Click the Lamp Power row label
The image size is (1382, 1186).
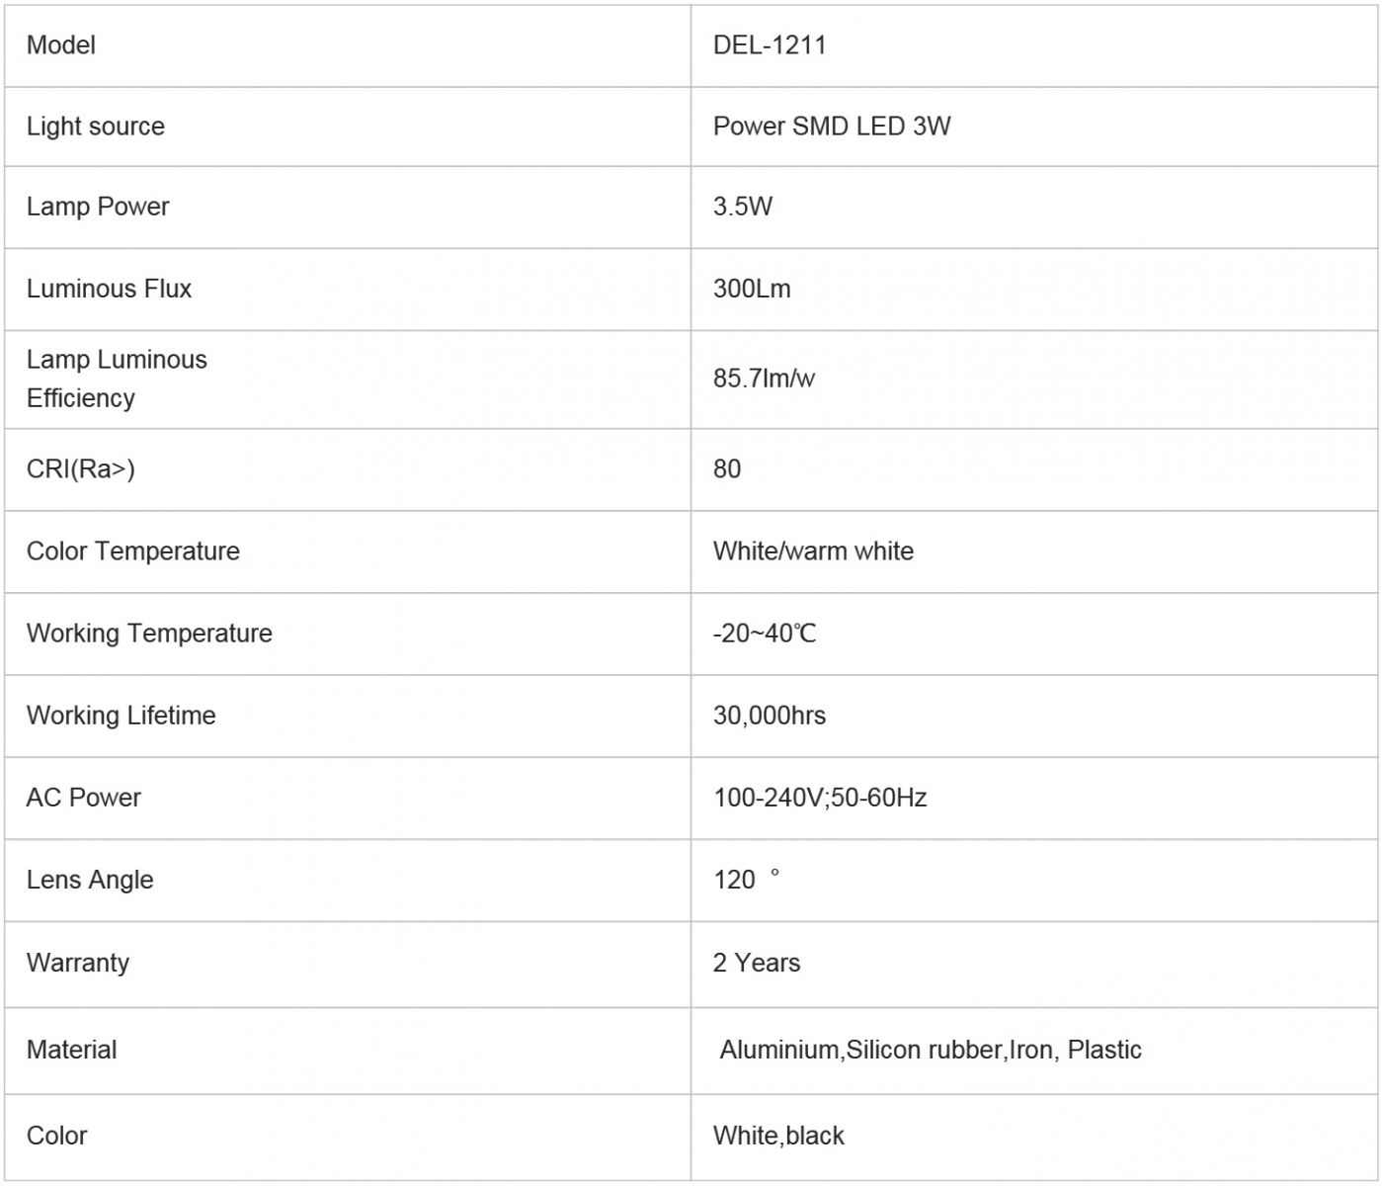tap(98, 207)
